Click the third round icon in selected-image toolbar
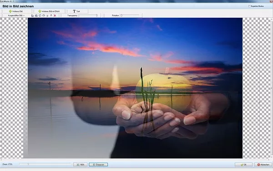The width and height of the screenshot is (273, 171). click(40, 16)
